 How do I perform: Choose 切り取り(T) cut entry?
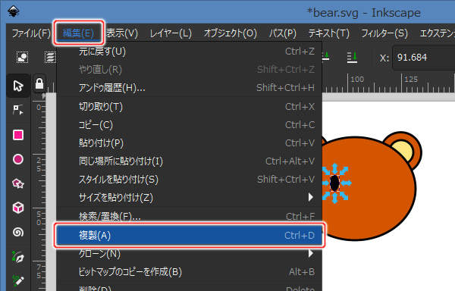(x=189, y=107)
